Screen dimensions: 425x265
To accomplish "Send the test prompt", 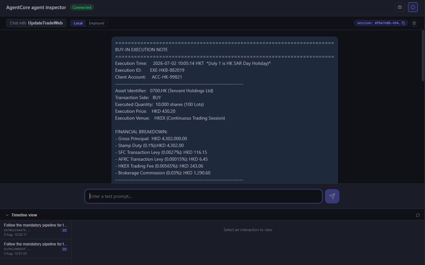I will 332,196.
